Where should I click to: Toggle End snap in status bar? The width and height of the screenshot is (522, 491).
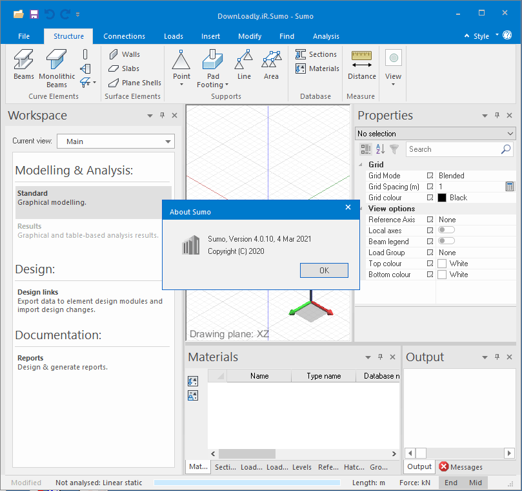point(451,483)
